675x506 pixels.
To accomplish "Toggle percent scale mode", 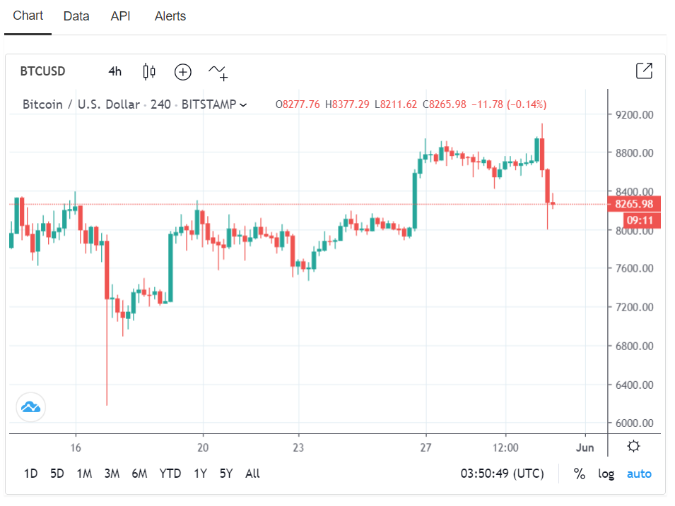I will pyautogui.click(x=580, y=474).
